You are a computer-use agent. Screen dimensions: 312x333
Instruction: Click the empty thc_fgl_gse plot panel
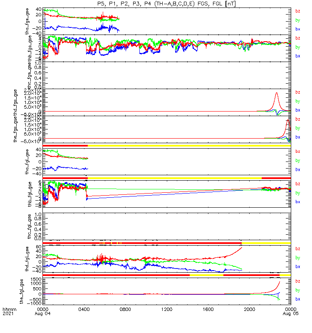pos(167,226)
